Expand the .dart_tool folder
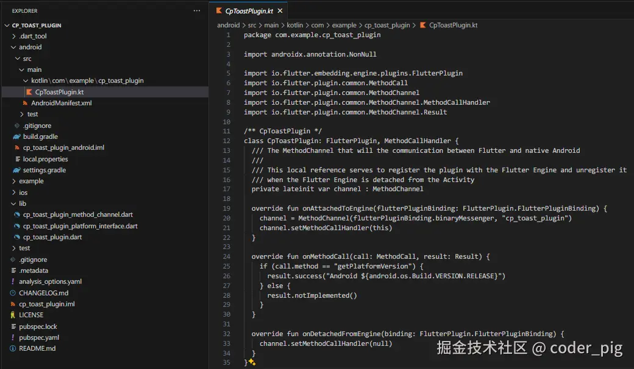Image resolution: width=634 pixels, height=369 pixels. 14,36
